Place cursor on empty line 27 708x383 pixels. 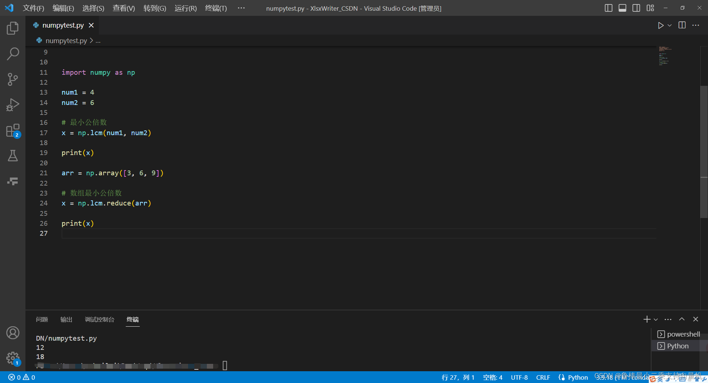coord(358,233)
